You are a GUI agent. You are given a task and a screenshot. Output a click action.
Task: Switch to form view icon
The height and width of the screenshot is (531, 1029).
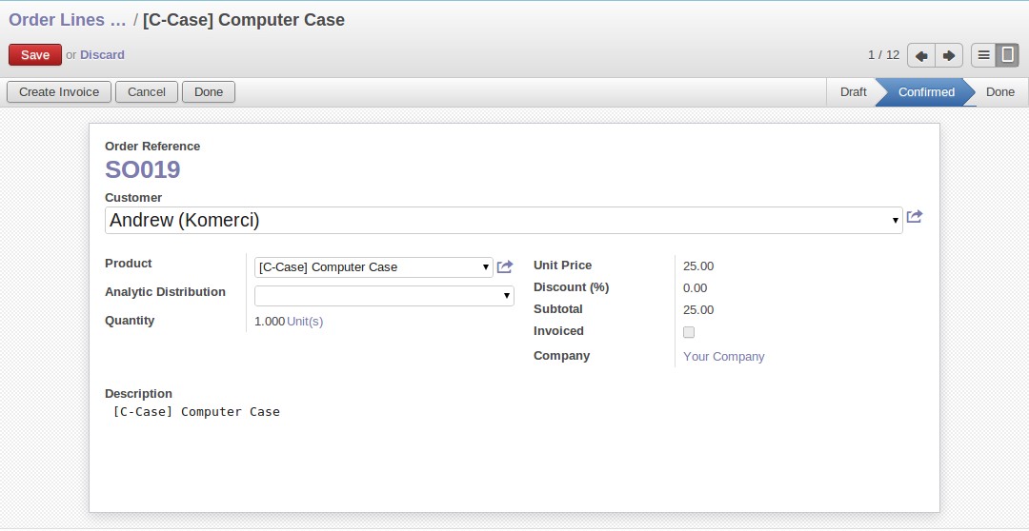pyautogui.click(x=1007, y=55)
